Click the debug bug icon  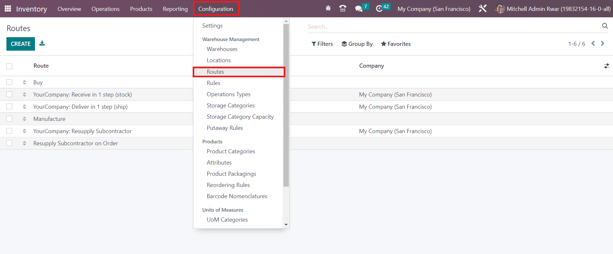point(328,9)
